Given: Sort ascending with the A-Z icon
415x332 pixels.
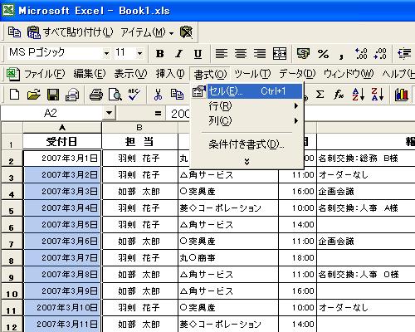Looking at the screenshot, I should coord(359,95).
